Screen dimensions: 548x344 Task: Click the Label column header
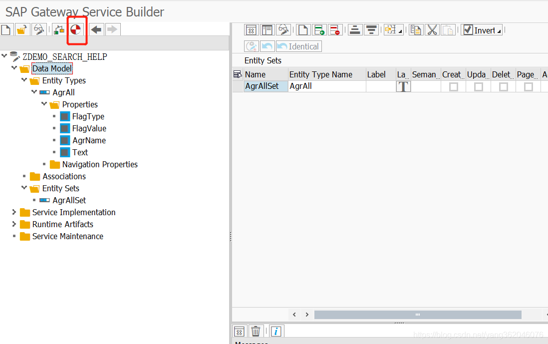click(381, 74)
